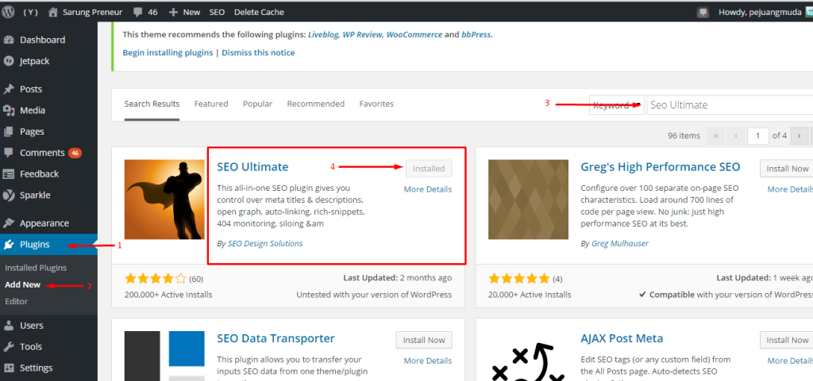Open Installed Plugins submenu item

click(36, 268)
